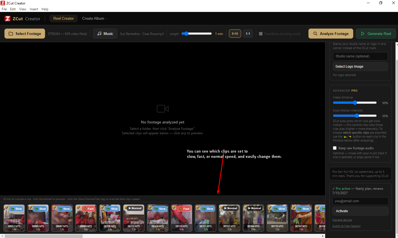Select the 9:16 aspect ratio
The image size is (398, 238).
[235, 34]
